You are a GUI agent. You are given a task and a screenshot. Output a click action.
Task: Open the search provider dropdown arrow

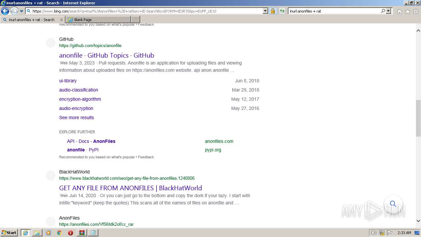pos(388,11)
